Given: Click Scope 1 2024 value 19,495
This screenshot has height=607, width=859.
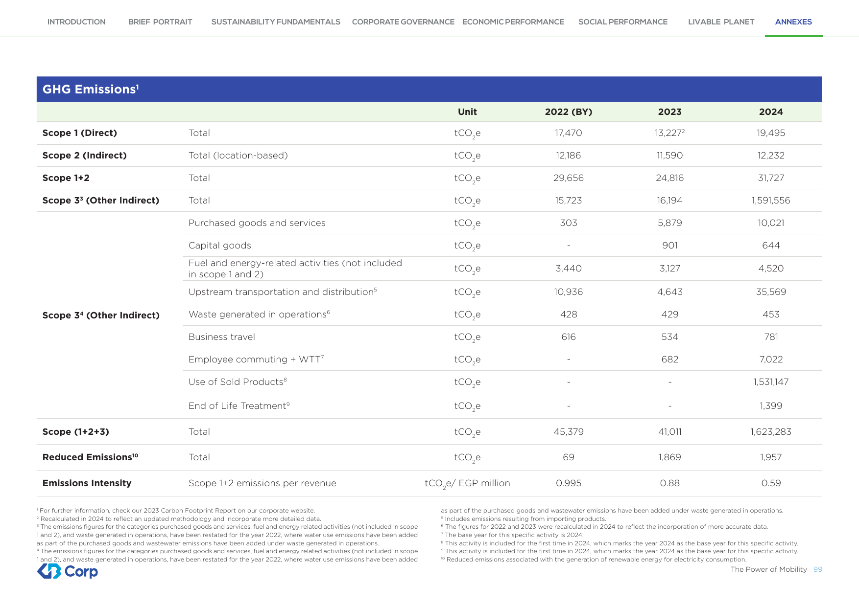Looking at the screenshot, I should (771, 133).
